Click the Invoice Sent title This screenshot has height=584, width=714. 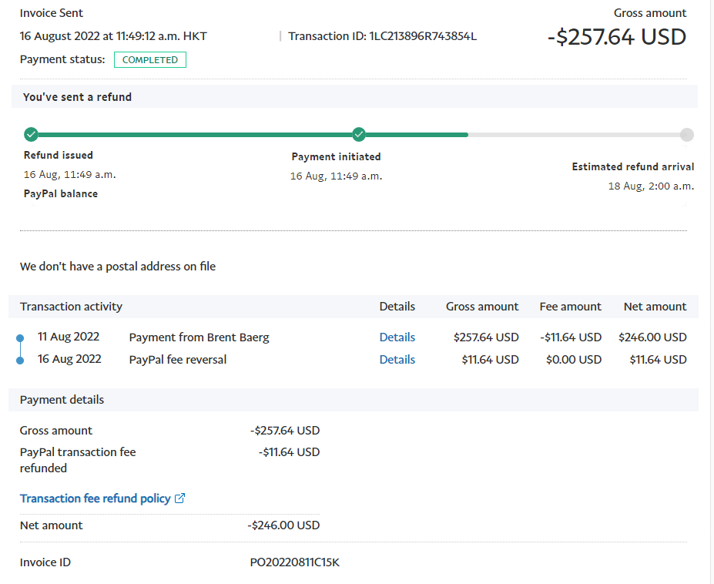pyautogui.click(x=52, y=13)
